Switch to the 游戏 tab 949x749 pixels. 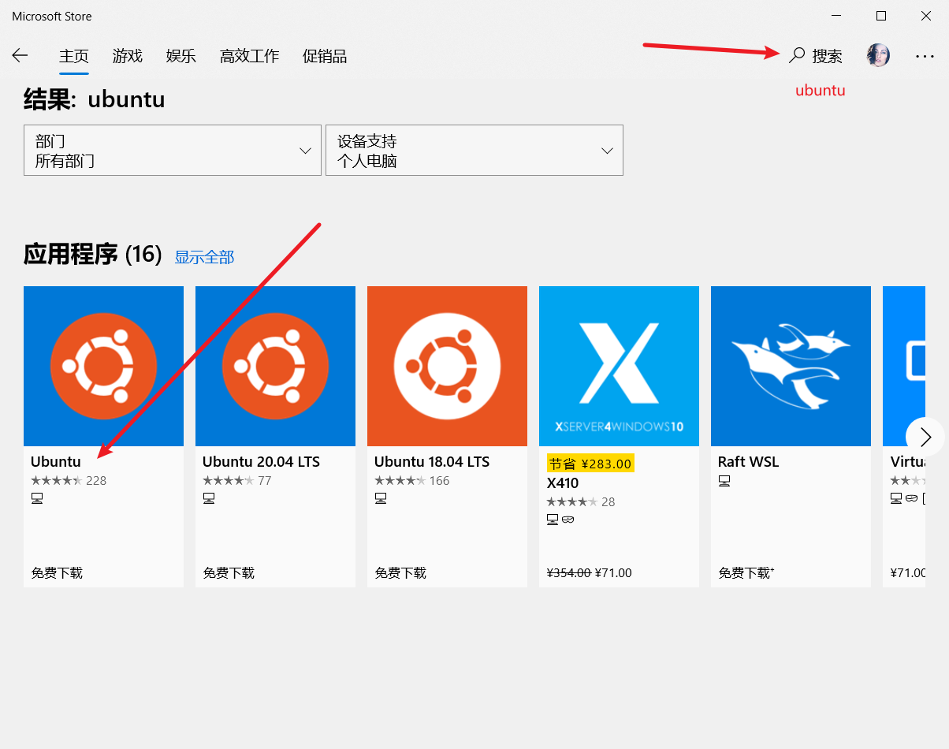(x=128, y=56)
